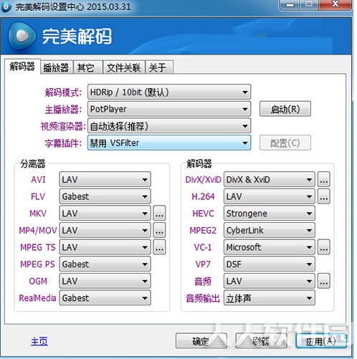
Task: Open the MP4/MOV splitter settings ellipsis button
Action: 159,230
